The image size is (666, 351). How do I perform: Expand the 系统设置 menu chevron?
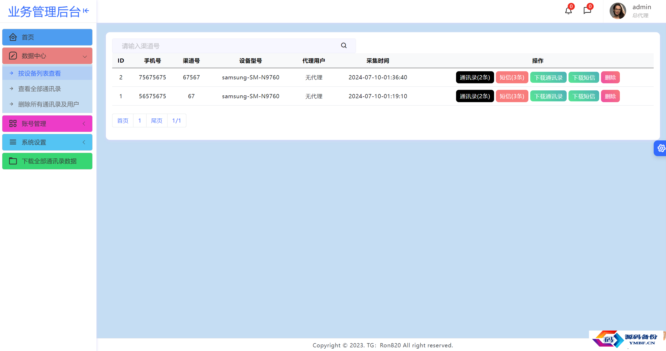click(84, 142)
